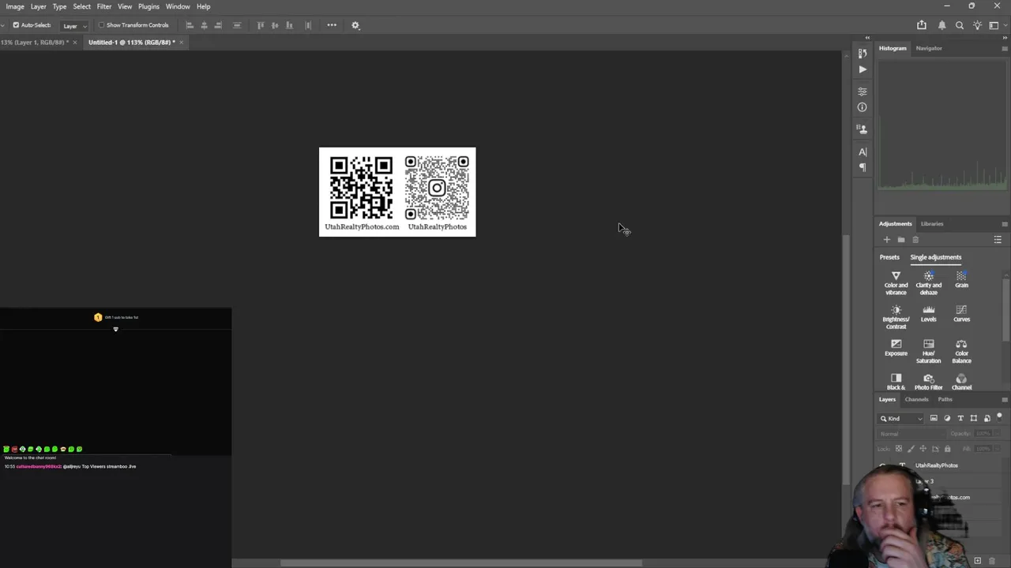Add Curves adjustment

961,314
